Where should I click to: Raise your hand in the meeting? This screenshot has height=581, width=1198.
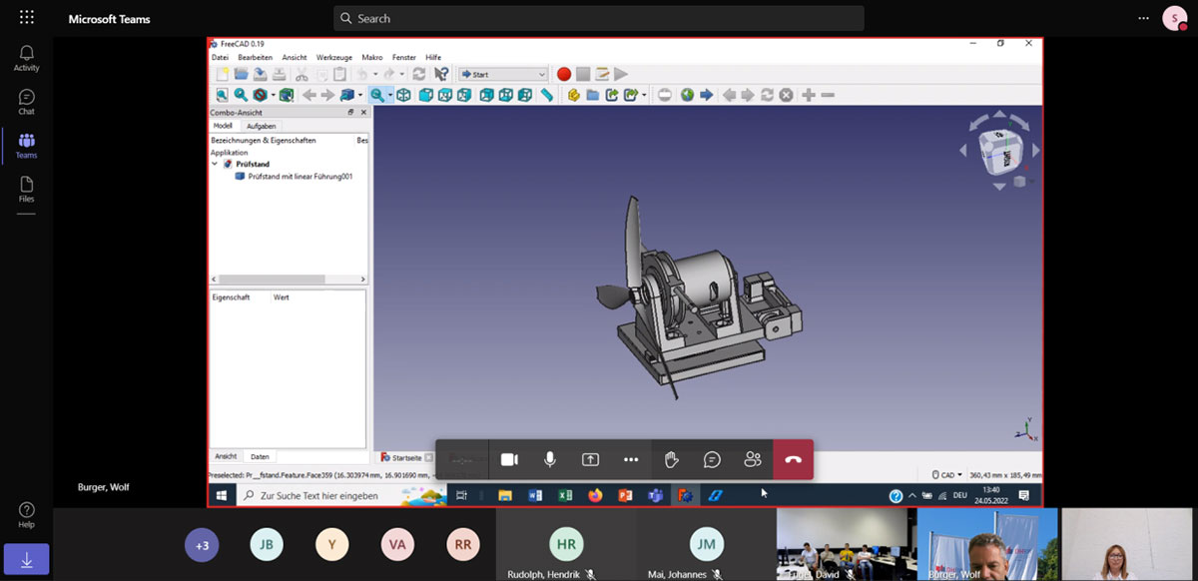672,459
